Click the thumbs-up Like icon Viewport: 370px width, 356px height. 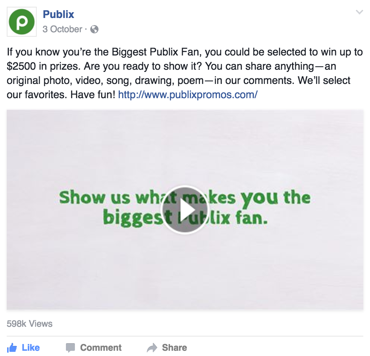click(x=12, y=348)
